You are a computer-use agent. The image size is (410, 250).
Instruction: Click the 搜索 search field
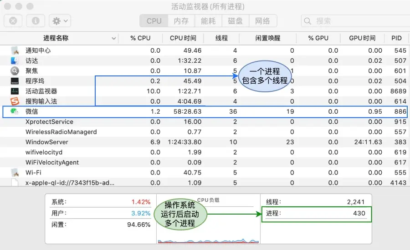356,21
